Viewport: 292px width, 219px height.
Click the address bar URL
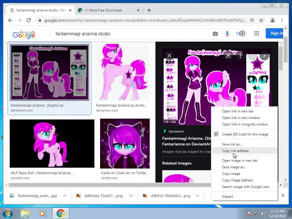pyautogui.click(x=145, y=20)
